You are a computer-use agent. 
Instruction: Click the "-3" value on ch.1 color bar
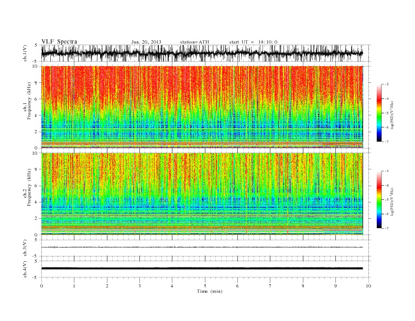386,84
